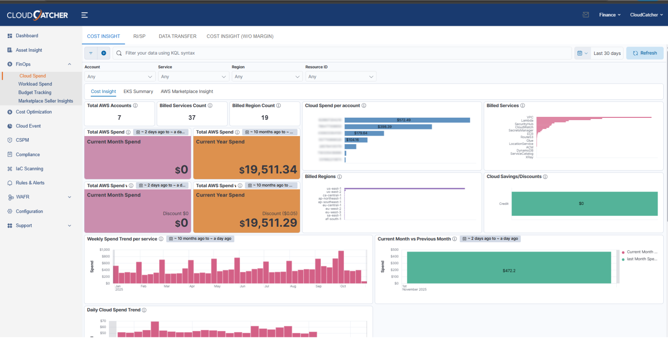Click the KQL syntax filter input field
668x338 pixels.
(x=323, y=53)
